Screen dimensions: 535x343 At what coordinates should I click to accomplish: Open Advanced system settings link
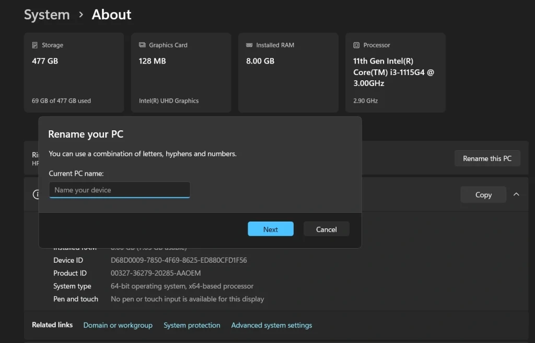click(271, 325)
